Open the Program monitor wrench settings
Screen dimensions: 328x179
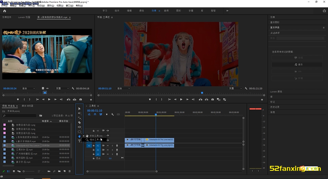point(246,88)
